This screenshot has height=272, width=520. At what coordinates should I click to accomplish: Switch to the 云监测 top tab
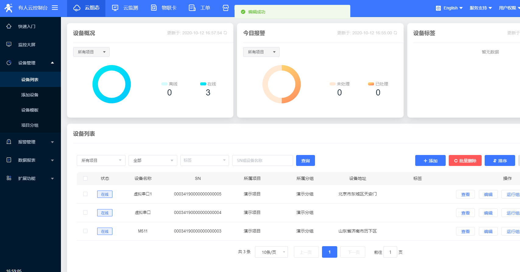coord(125,8)
